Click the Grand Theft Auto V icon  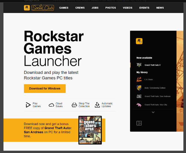click(x=139, y=65)
